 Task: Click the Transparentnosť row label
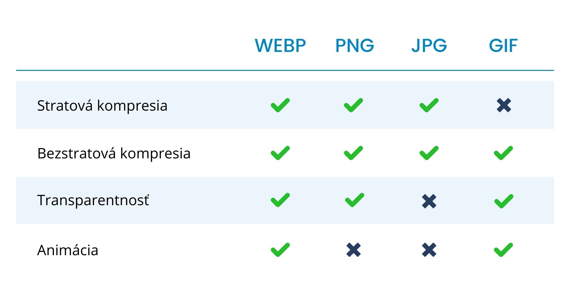[93, 200]
